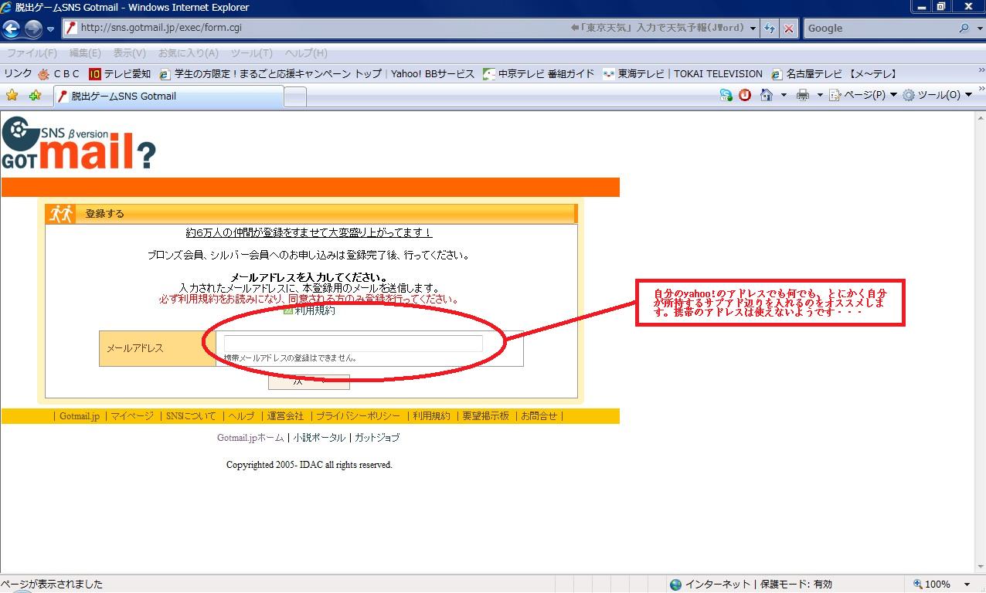The height and width of the screenshot is (593, 986).
Task: Open a new blank tab
Action: coord(295,97)
